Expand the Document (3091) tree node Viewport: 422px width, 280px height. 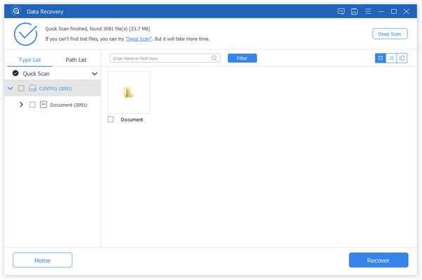[x=21, y=104]
